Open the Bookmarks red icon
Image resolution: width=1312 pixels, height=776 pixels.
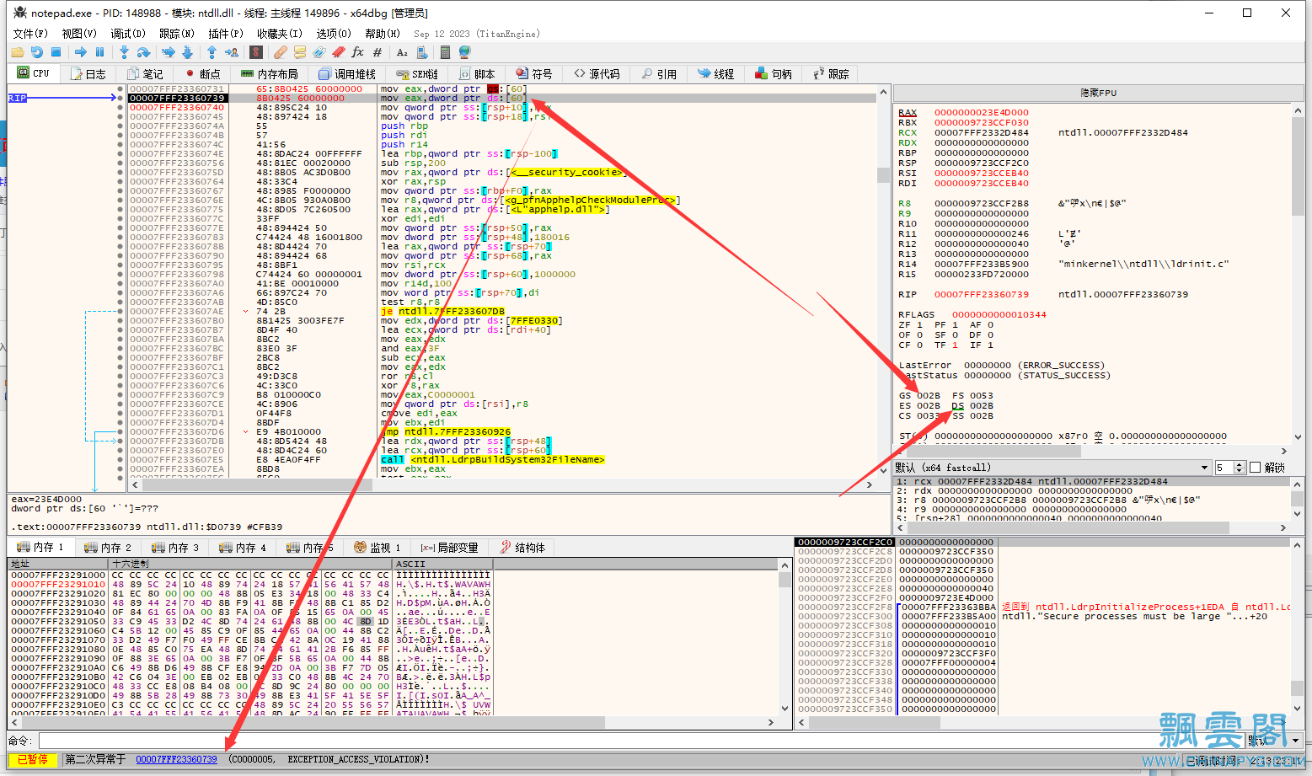point(339,52)
